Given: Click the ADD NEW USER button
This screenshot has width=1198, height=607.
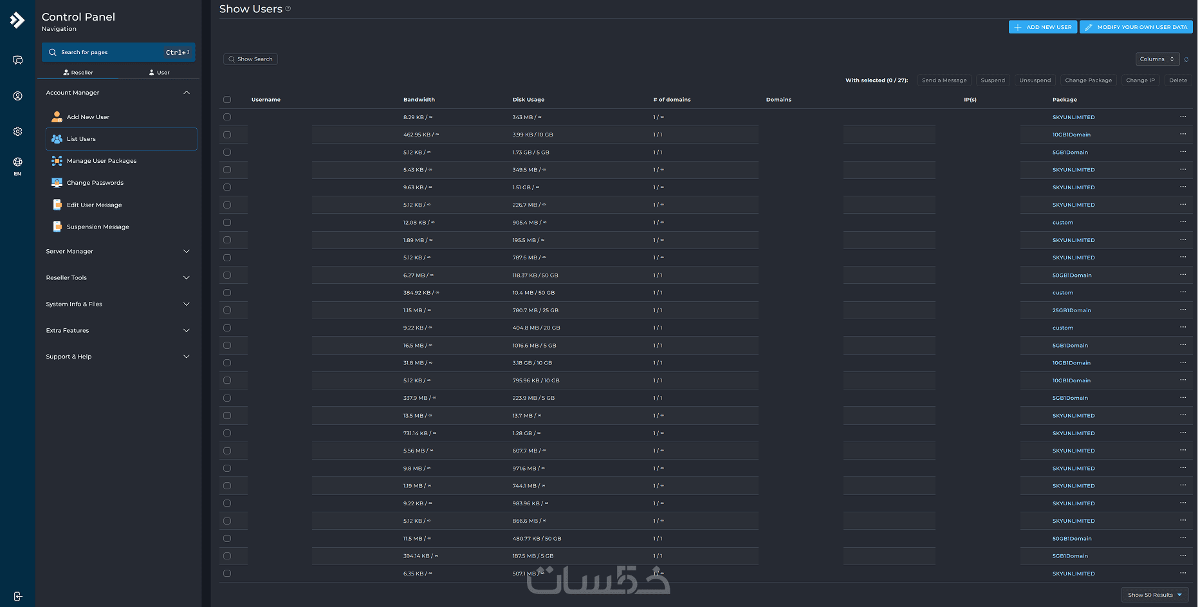Looking at the screenshot, I should (1043, 27).
